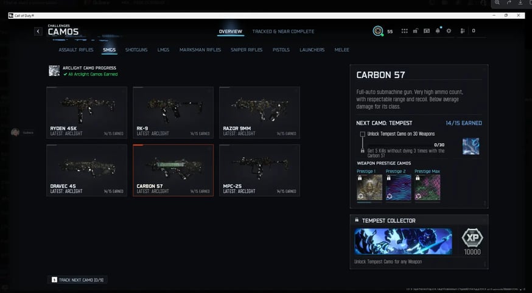This screenshot has height=293, width=532.
Task: Click the player card icon in header
Action: pyautogui.click(x=427, y=31)
